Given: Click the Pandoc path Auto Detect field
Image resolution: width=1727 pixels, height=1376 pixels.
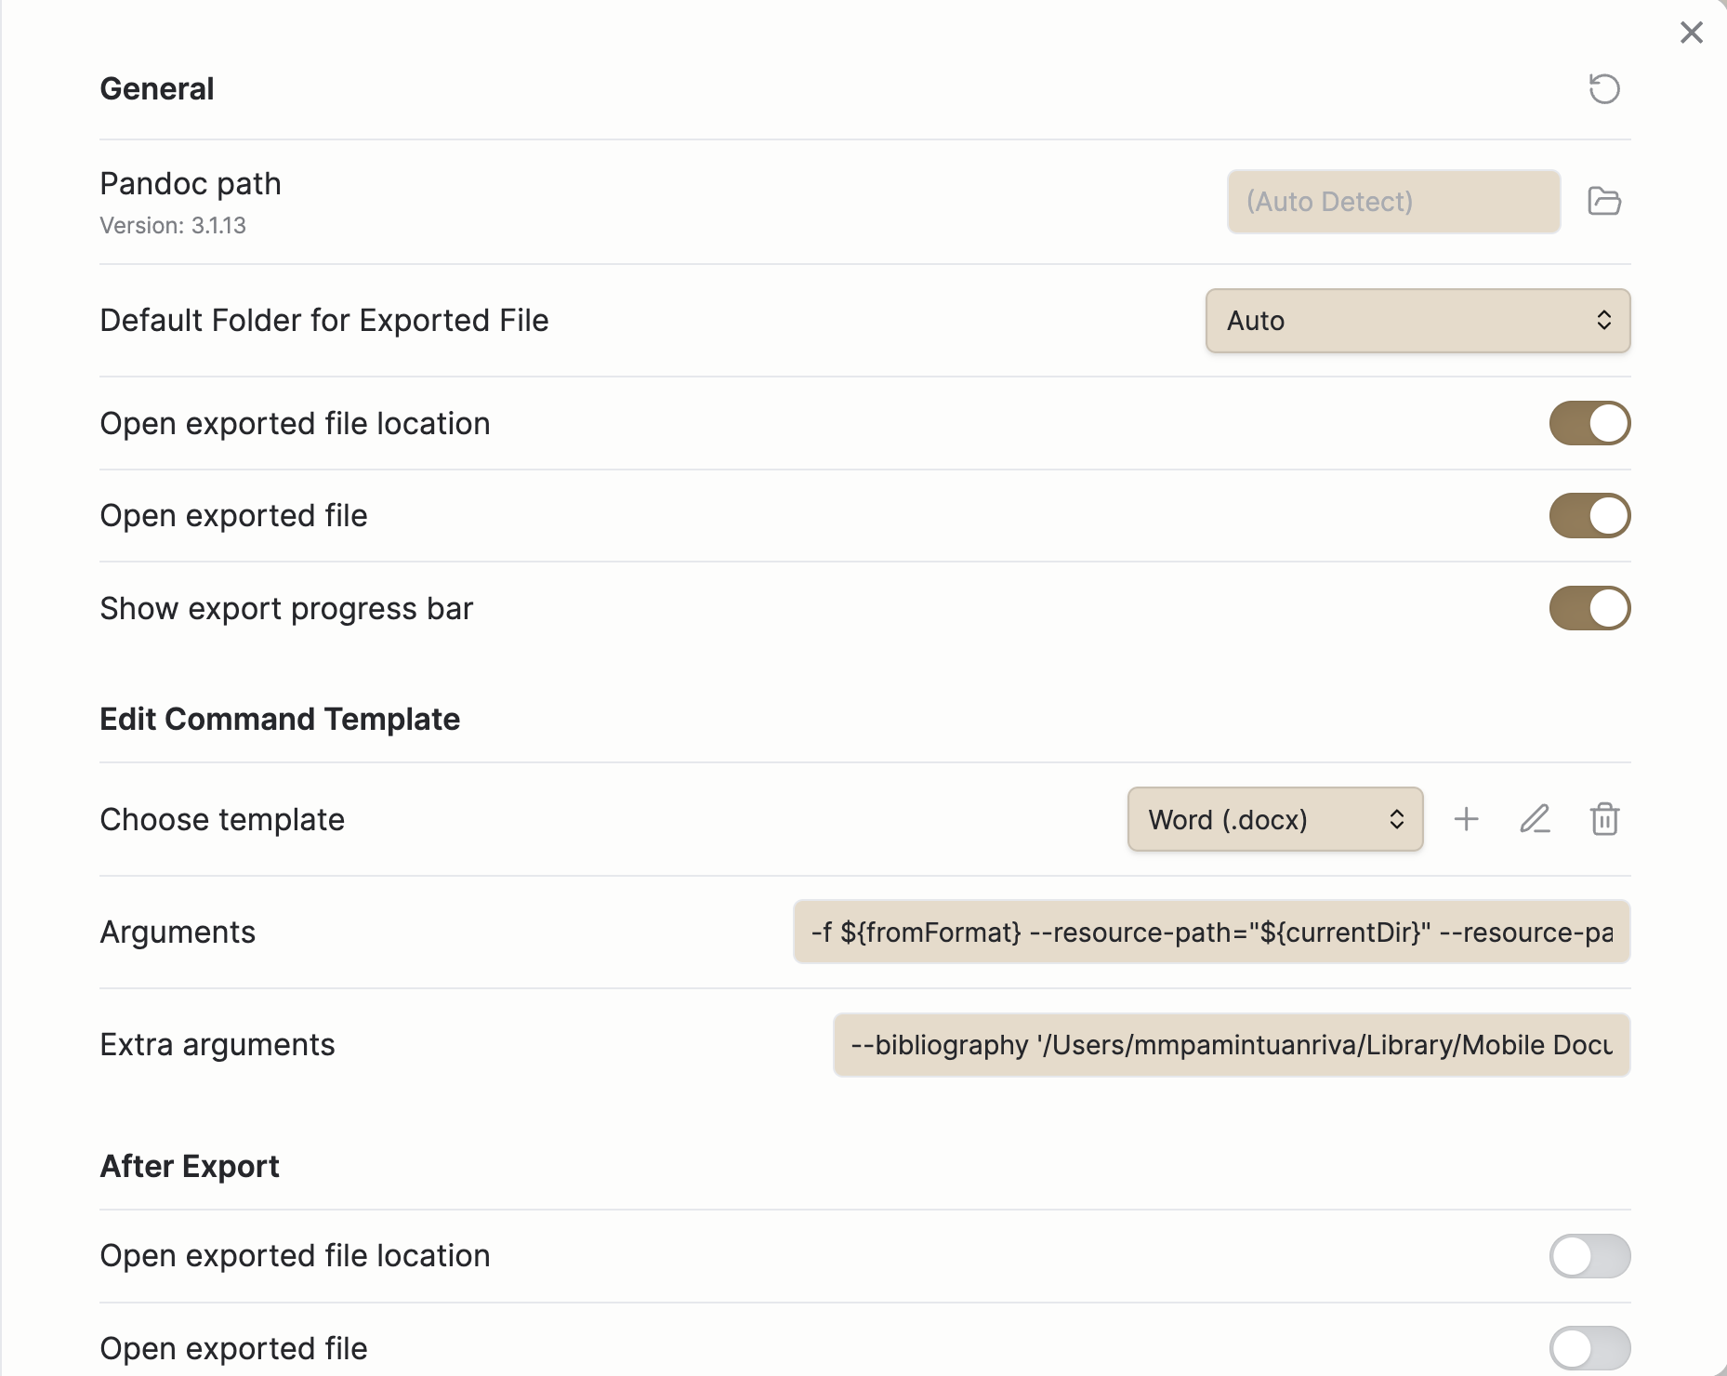Looking at the screenshot, I should [x=1393, y=201].
